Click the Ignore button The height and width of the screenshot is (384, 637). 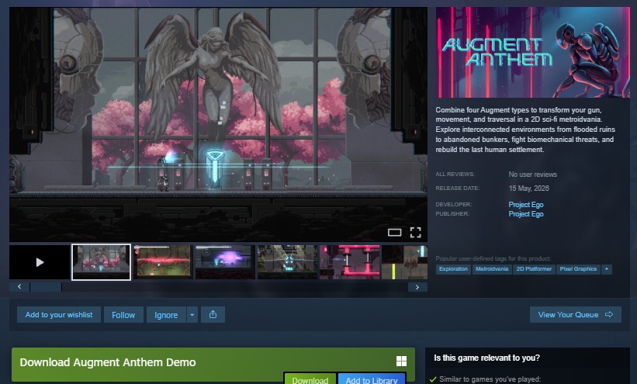[x=166, y=314]
